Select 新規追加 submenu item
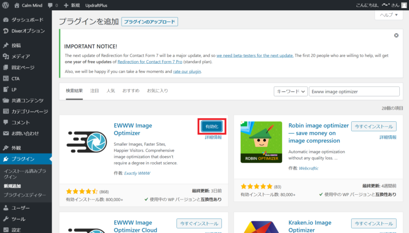The image size is (409, 233). [12, 186]
